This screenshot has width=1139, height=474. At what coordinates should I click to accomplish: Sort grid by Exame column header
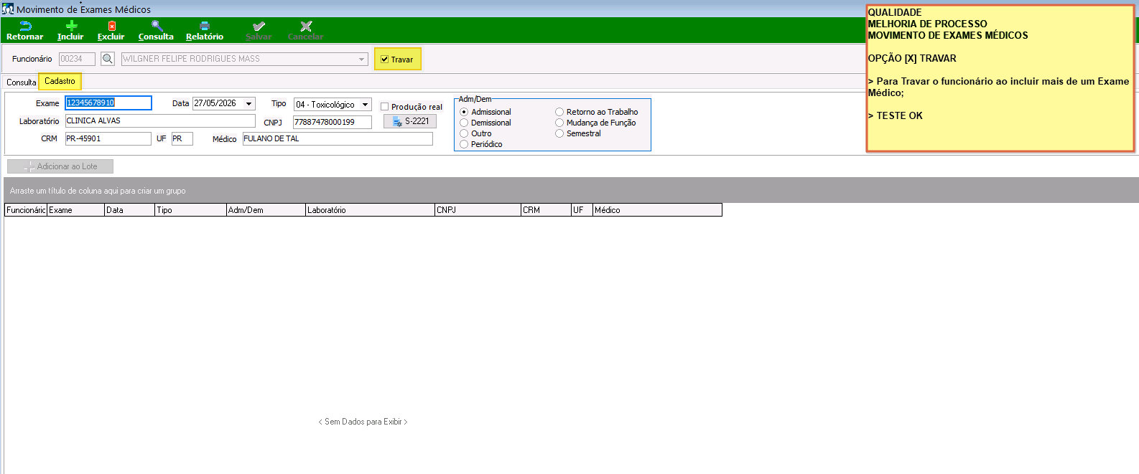point(75,210)
